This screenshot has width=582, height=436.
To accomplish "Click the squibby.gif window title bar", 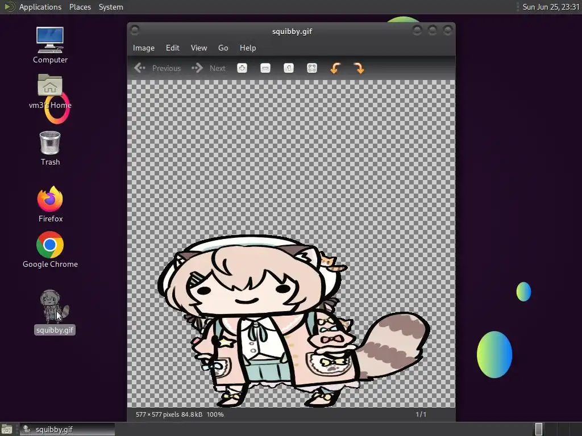I will pos(292,32).
